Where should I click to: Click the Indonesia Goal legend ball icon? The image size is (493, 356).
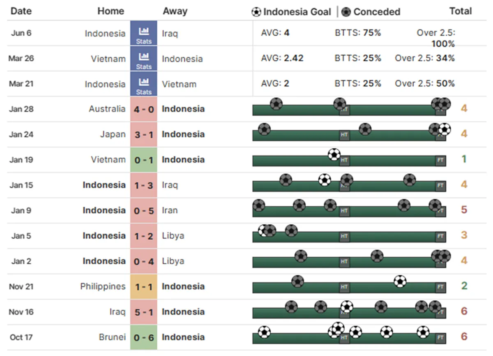pyautogui.click(x=256, y=12)
